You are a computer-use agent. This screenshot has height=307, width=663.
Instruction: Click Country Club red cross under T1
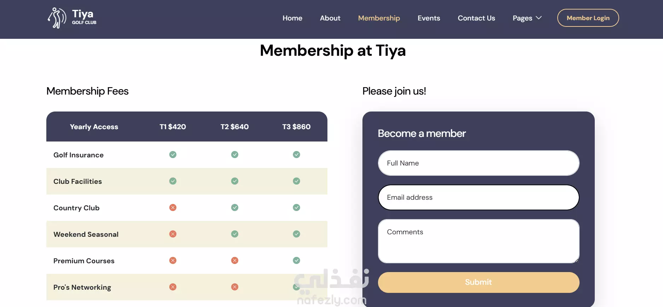[x=173, y=207]
